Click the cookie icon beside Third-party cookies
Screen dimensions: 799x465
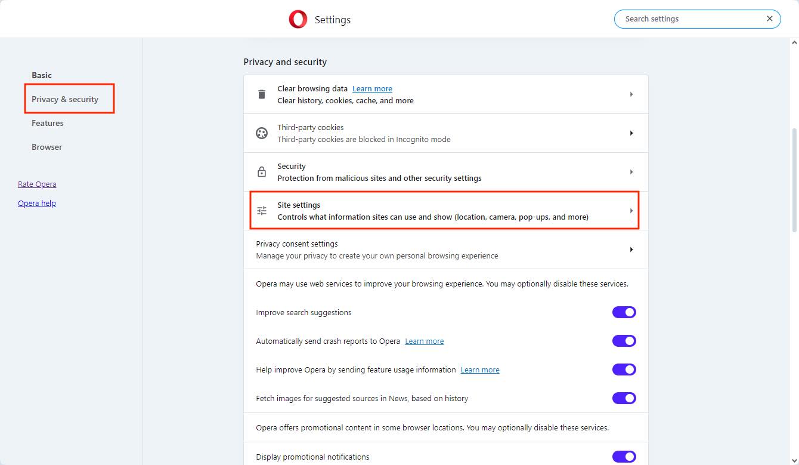point(262,133)
